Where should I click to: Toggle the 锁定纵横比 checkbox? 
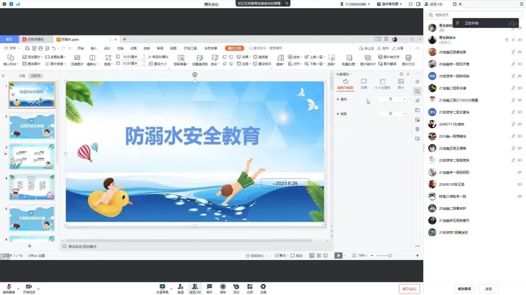click(150, 57)
